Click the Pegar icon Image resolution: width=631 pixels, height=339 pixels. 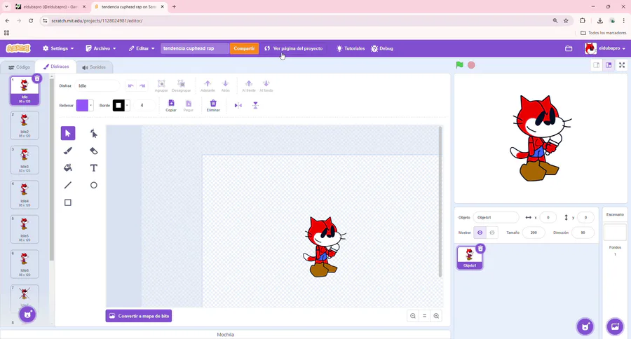click(x=189, y=105)
